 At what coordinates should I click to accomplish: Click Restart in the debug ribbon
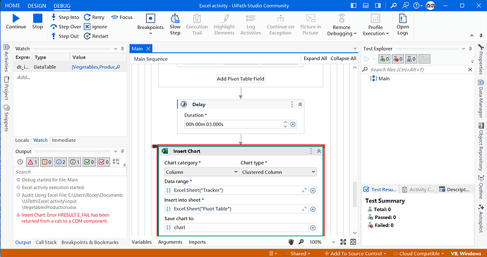coord(96,36)
